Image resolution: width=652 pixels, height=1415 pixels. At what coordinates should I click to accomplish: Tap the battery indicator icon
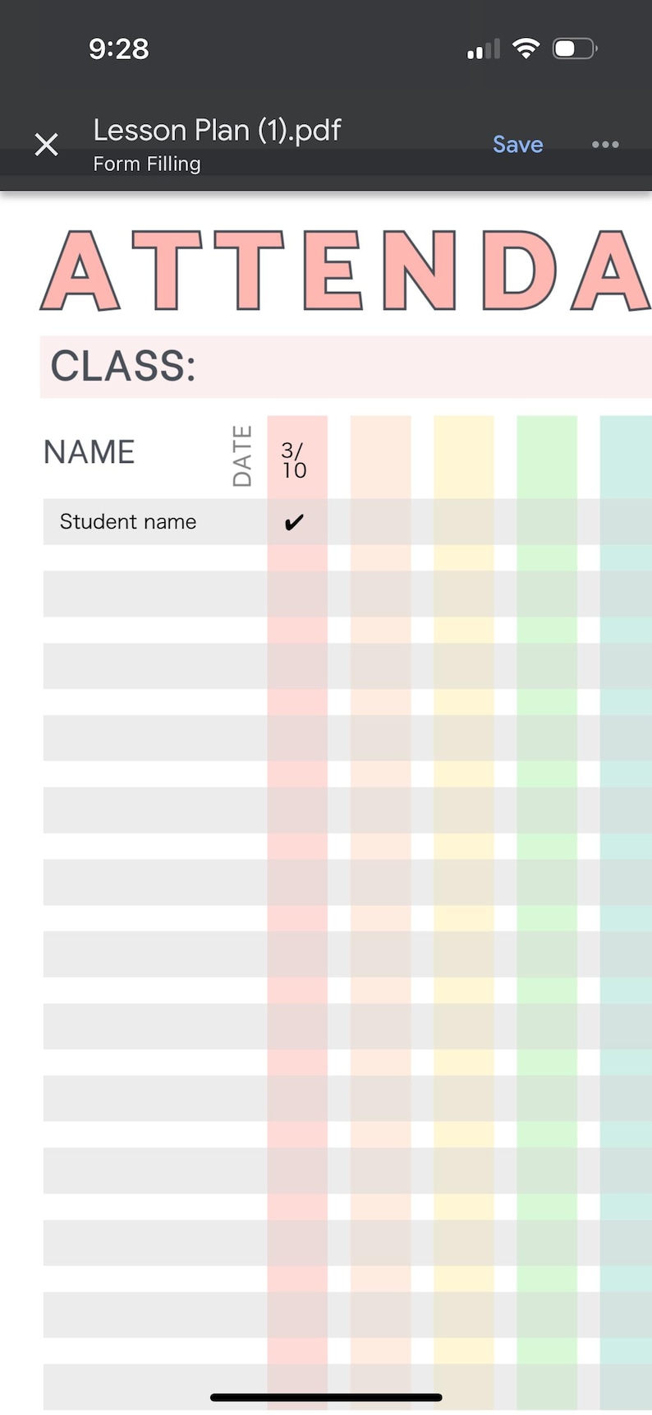pyautogui.click(x=575, y=49)
